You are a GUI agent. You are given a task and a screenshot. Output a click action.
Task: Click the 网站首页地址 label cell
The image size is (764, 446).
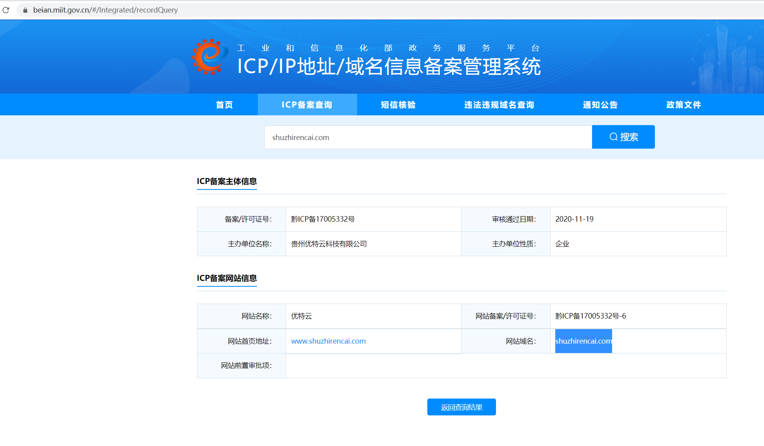tap(241, 341)
